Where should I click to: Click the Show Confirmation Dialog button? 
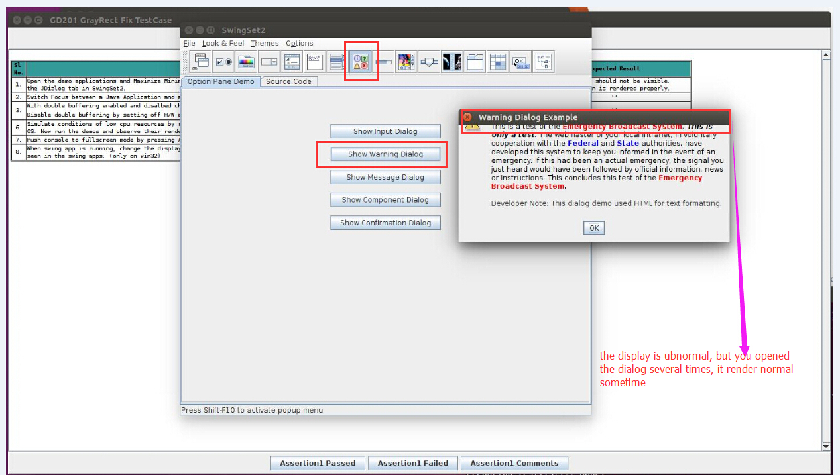385,223
